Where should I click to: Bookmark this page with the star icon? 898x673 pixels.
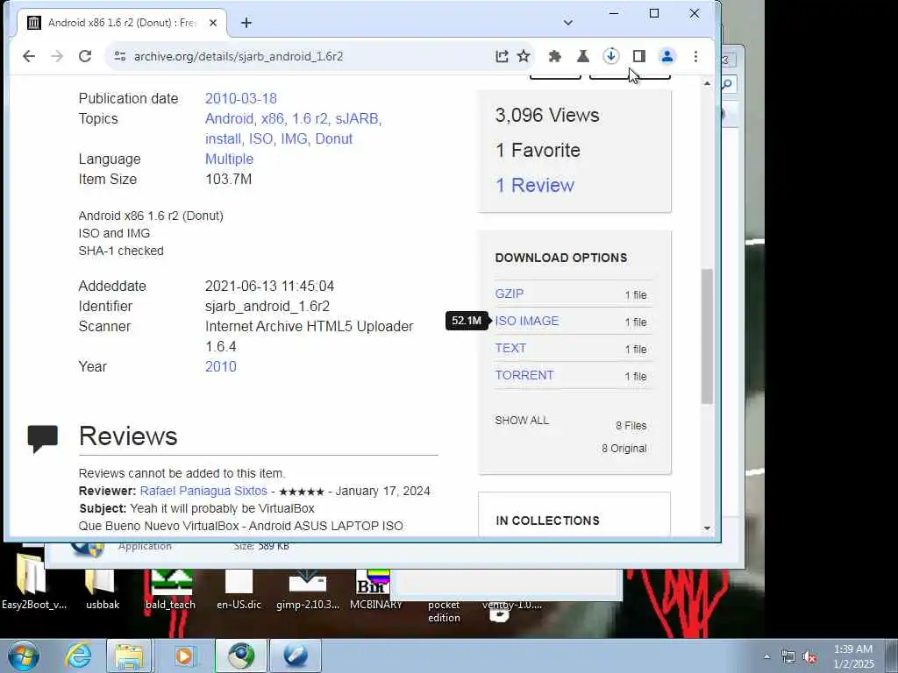pyautogui.click(x=524, y=56)
